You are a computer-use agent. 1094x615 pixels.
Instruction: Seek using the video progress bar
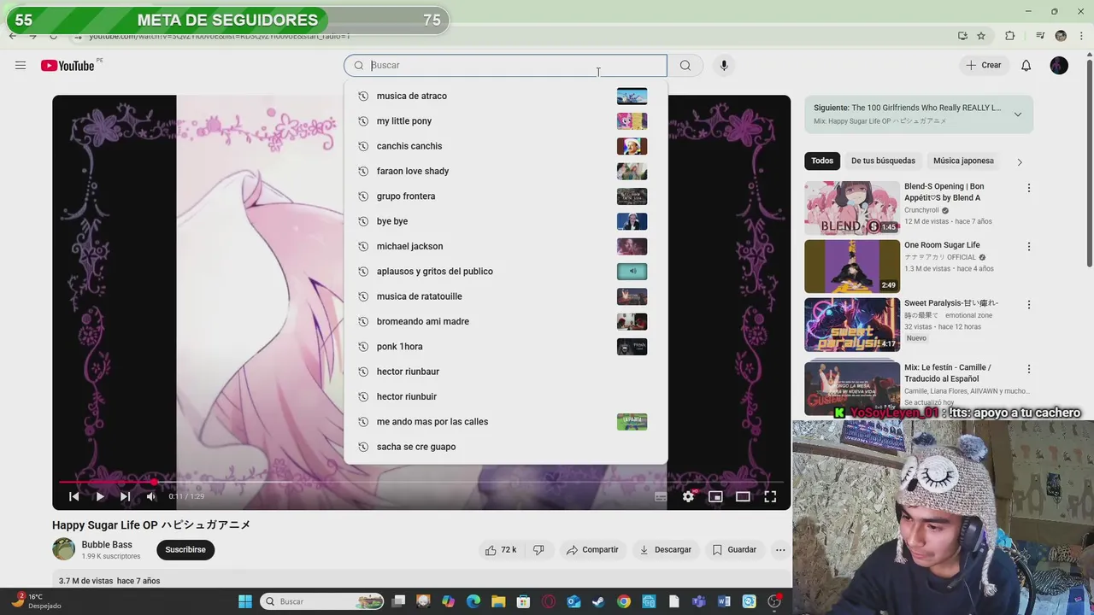(x=421, y=483)
